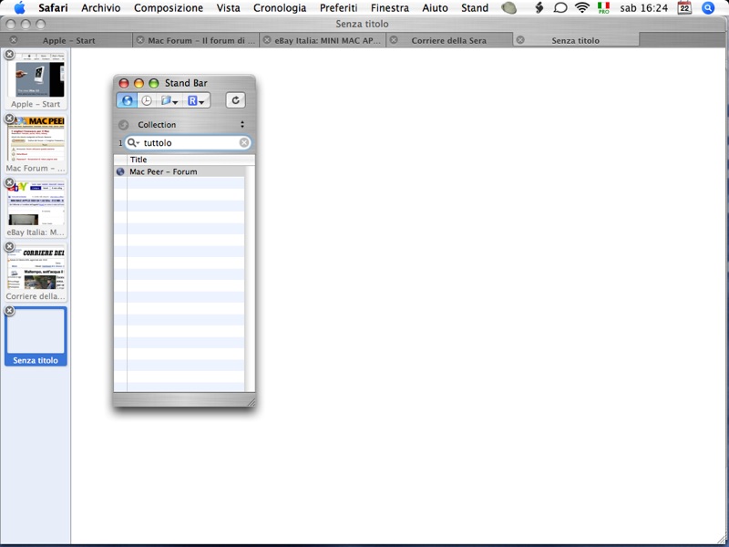This screenshot has width=729, height=547.
Task: Open the Stand menu
Action: (x=475, y=8)
